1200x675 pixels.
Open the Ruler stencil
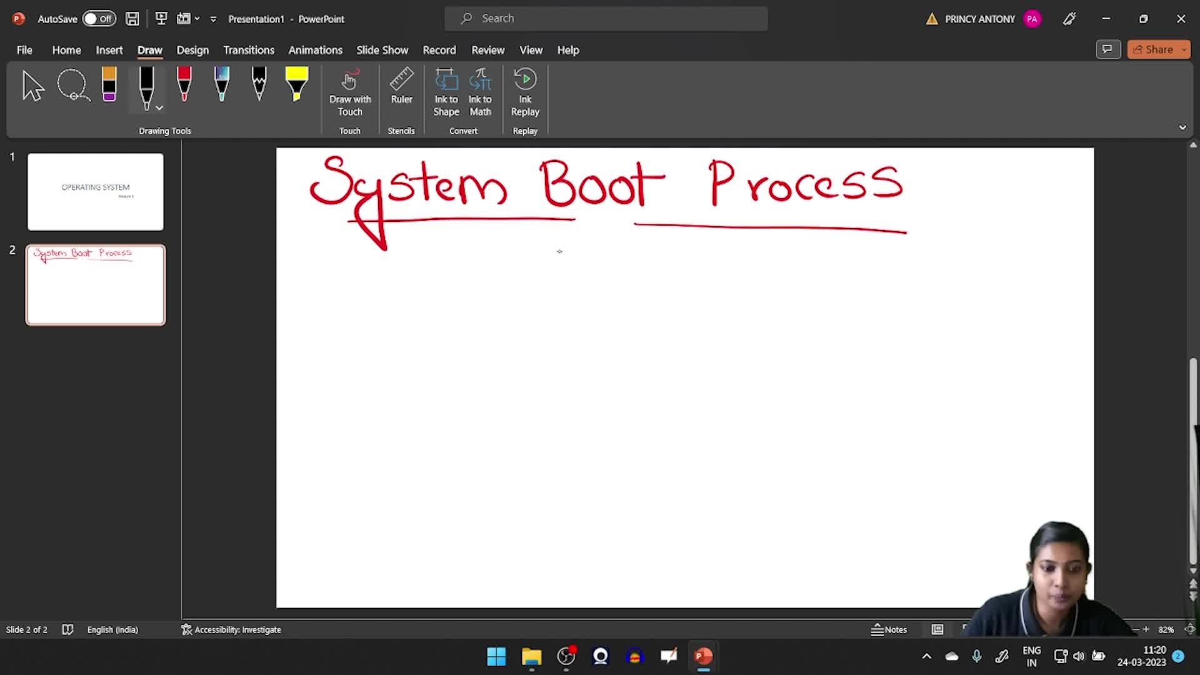tap(401, 87)
